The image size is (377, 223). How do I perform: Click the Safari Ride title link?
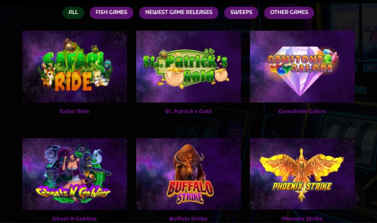coord(74,111)
